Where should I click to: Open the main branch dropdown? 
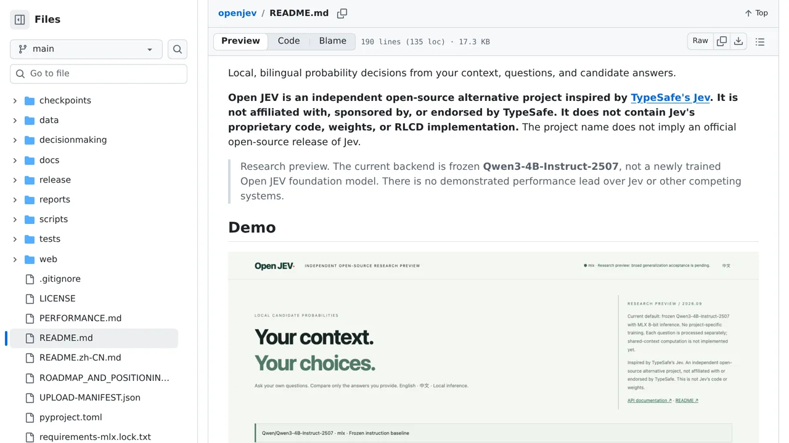coord(86,49)
